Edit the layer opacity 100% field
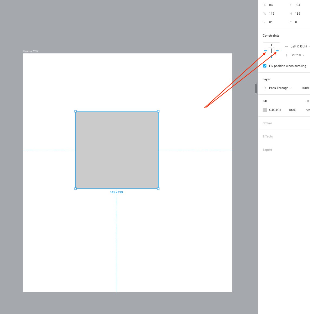Image resolution: width=310 pixels, height=314 pixels. pos(305,88)
